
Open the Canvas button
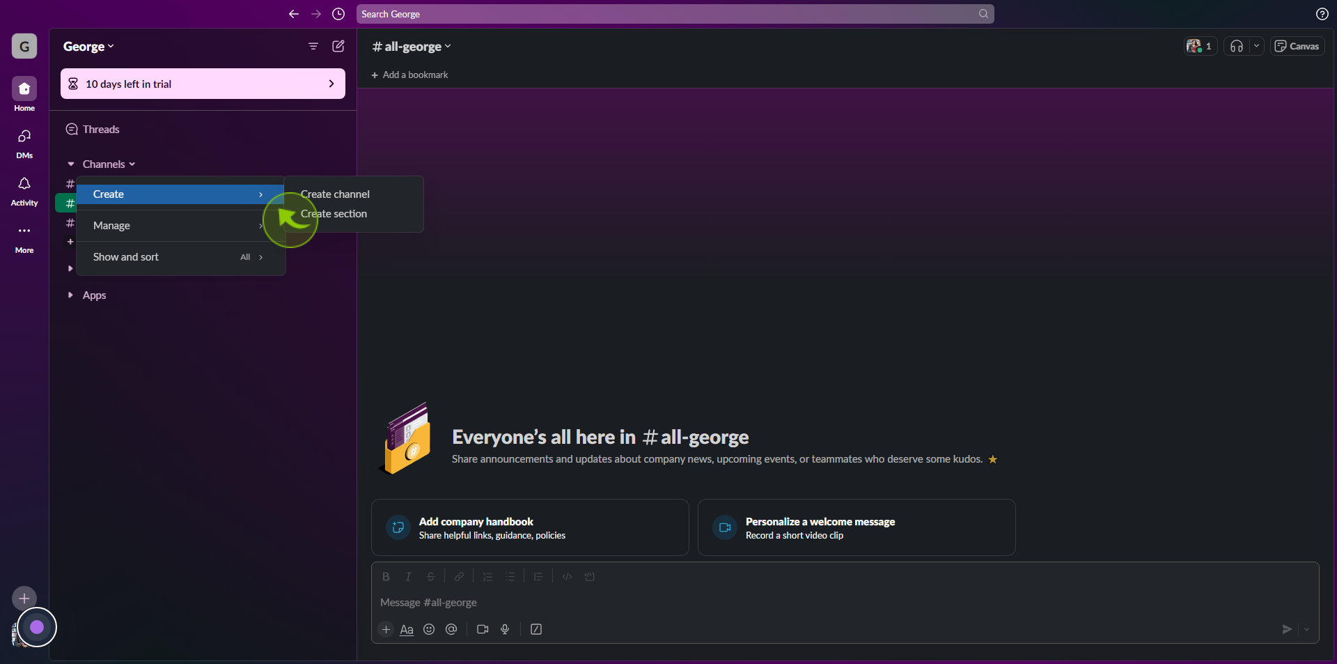[x=1297, y=46]
